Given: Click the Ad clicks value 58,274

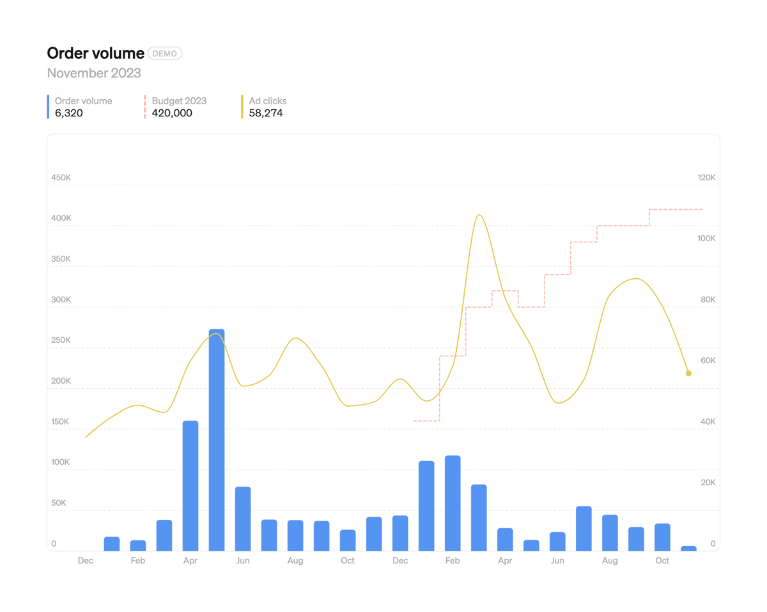Looking at the screenshot, I should [267, 113].
